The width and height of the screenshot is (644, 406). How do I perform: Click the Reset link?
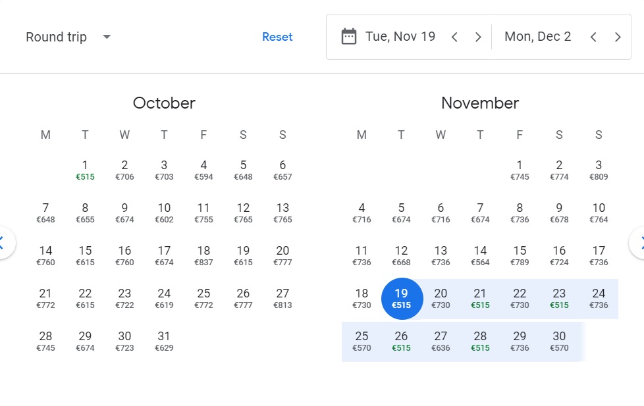click(277, 37)
